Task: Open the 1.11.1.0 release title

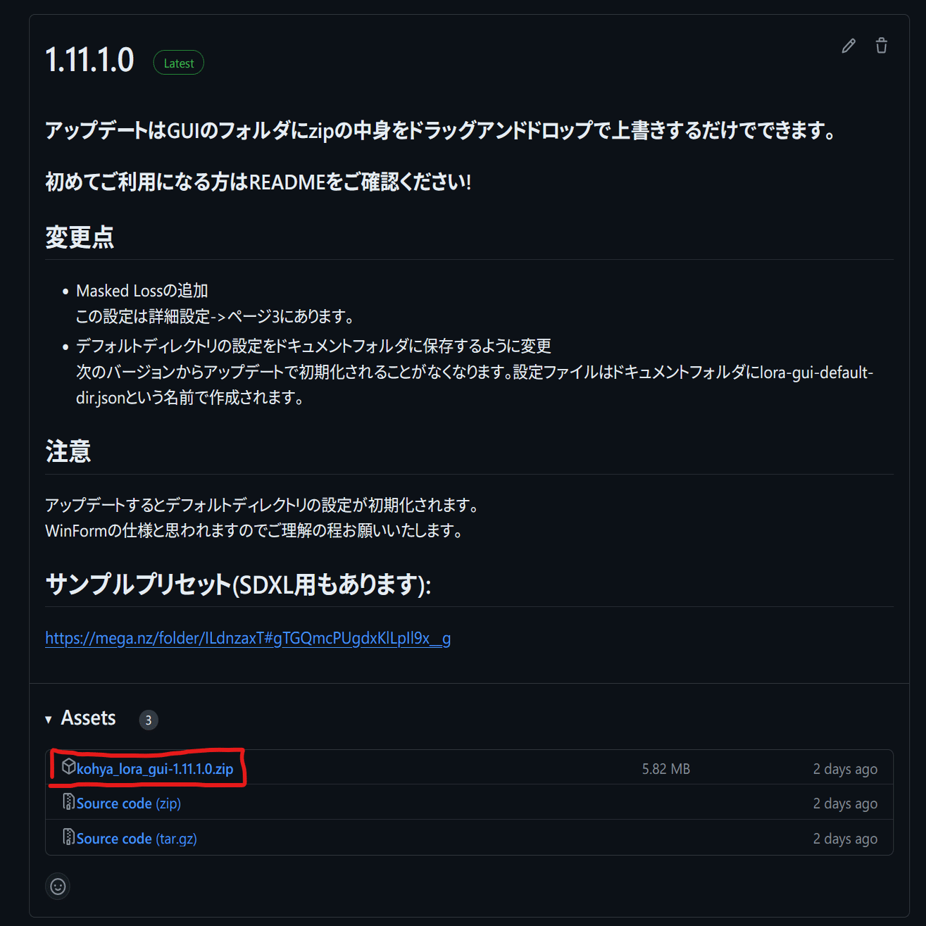Action: pos(89,60)
